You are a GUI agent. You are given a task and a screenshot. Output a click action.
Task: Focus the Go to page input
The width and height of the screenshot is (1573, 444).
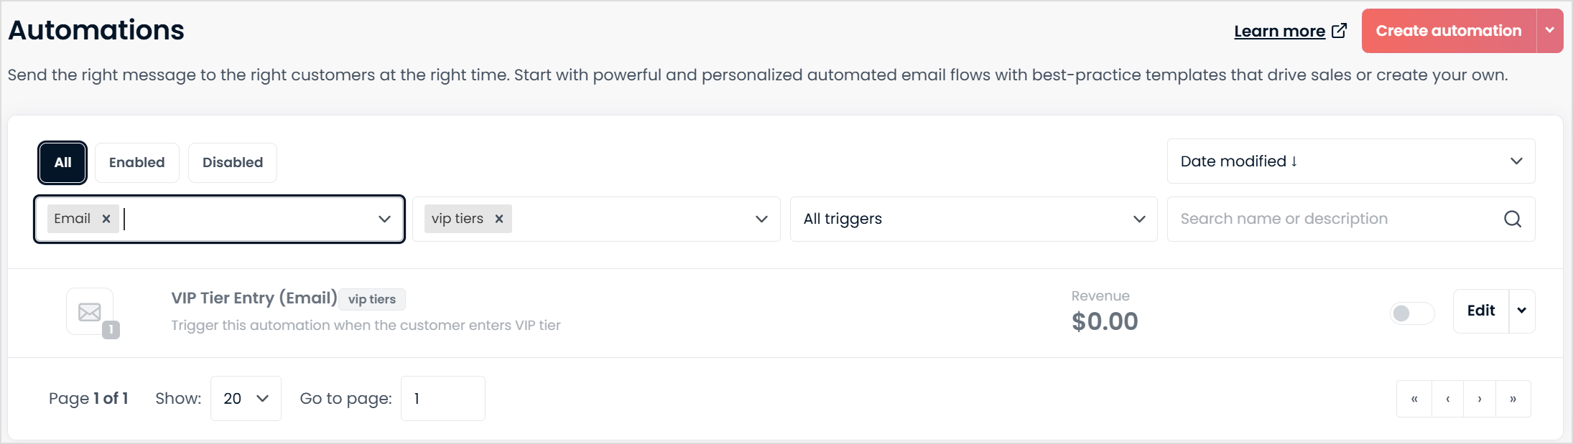(x=443, y=399)
